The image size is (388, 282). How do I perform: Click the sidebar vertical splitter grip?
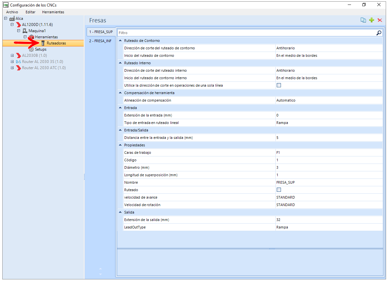[84, 177]
